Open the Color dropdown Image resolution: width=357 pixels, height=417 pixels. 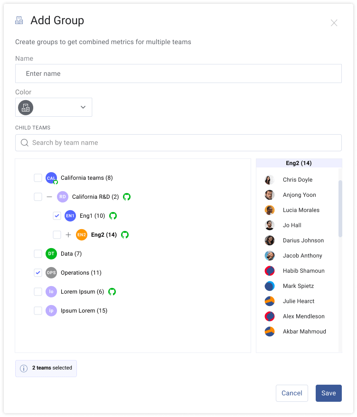[54, 107]
